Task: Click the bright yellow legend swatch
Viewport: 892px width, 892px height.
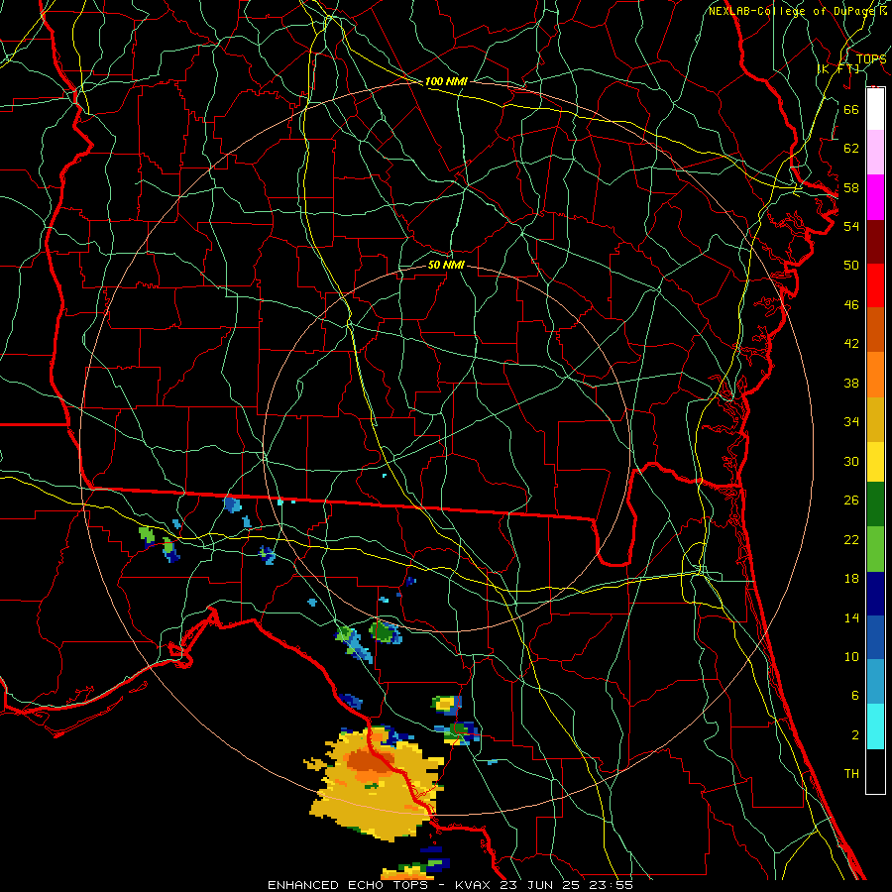Action: 875,461
